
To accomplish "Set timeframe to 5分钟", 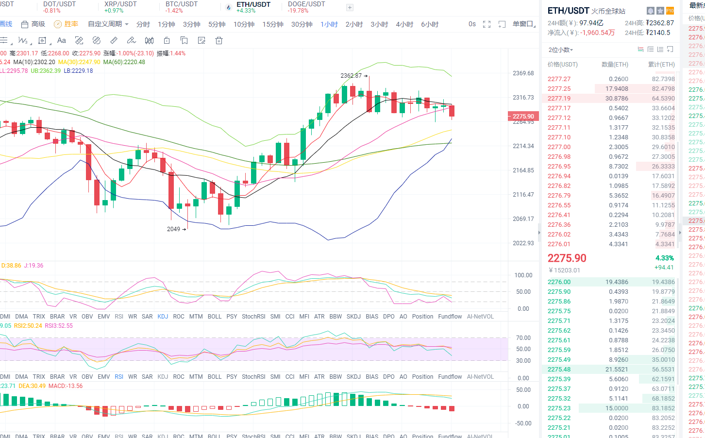I will pyautogui.click(x=217, y=24).
